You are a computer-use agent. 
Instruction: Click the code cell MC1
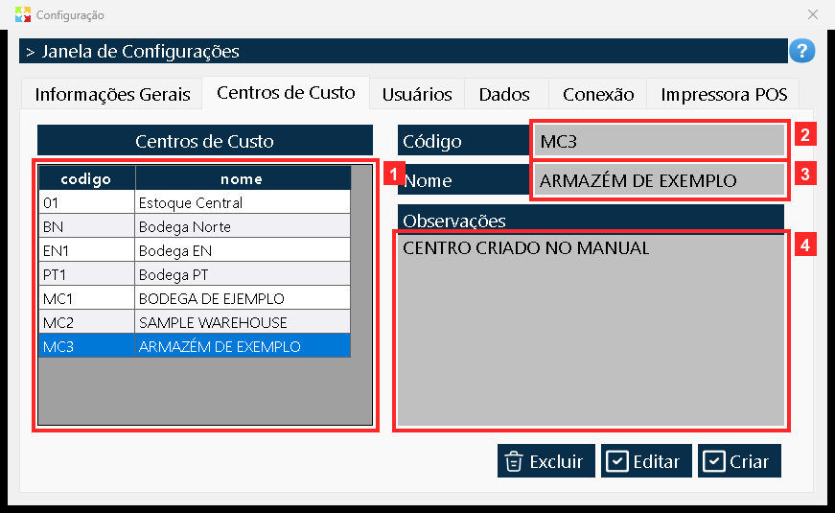87,298
